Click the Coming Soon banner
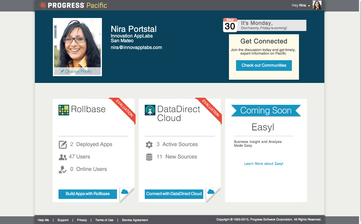Viewport: 361px width, 224px height. click(x=266, y=111)
